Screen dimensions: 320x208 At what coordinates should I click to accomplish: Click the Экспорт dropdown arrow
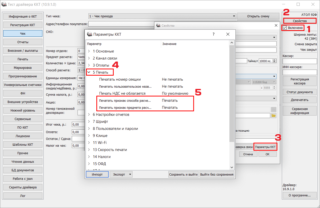pos(130,174)
